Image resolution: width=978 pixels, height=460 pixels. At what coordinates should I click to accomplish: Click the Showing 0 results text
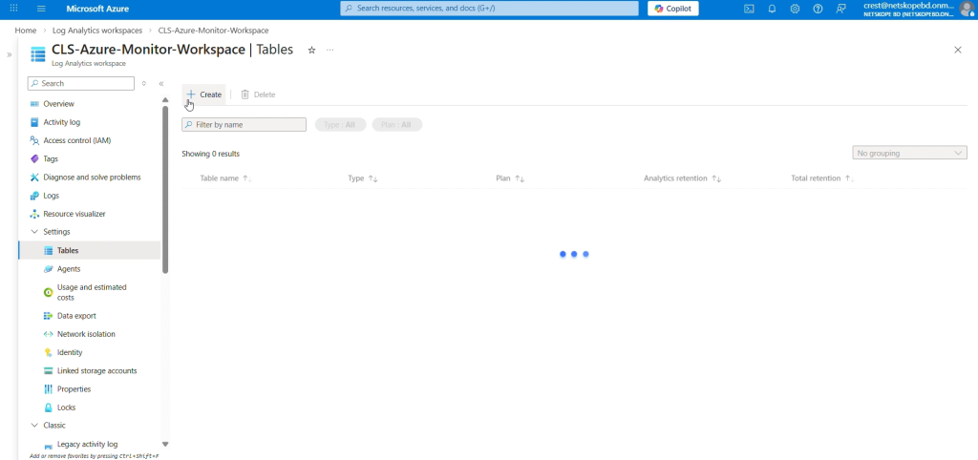(210, 154)
